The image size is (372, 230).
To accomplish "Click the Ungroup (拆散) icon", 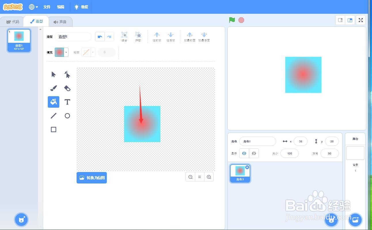I will pos(138,36).
